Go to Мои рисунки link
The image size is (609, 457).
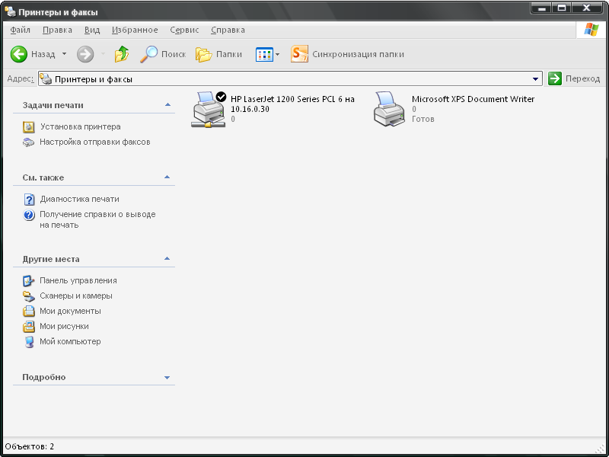(64, 326)
